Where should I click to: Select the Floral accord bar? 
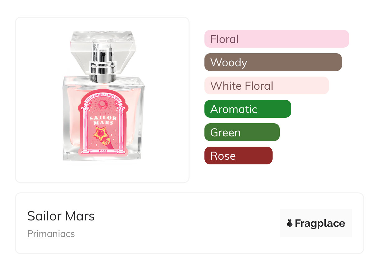tap(276, 39)
